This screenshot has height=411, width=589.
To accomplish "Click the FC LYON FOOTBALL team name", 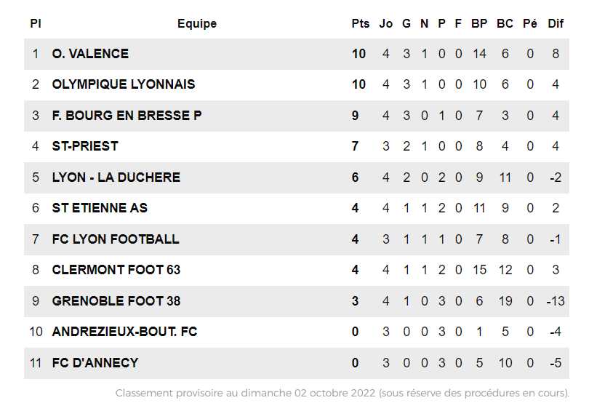I will (x=116, y=239).
